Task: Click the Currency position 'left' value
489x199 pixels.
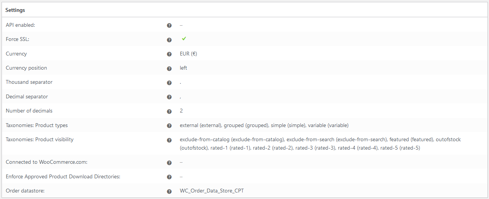Action: coord(184,68)
